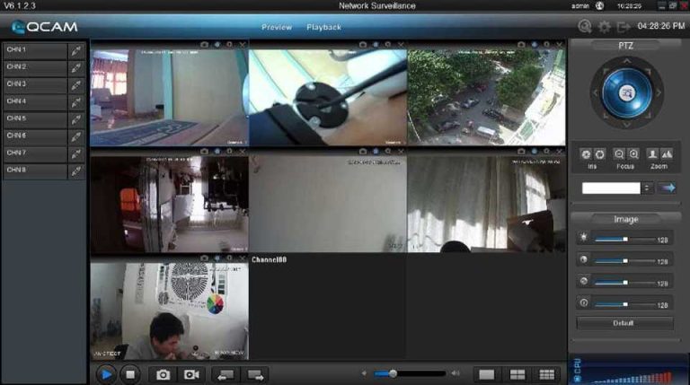The image size is (690, 385).
Task: Go to the next camera page
Action: click(256, 373)
